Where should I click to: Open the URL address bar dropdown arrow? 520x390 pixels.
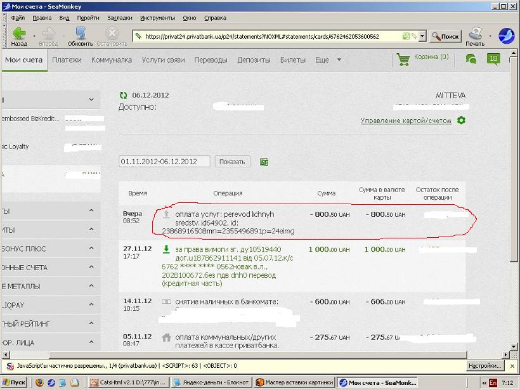coord(422,36)
